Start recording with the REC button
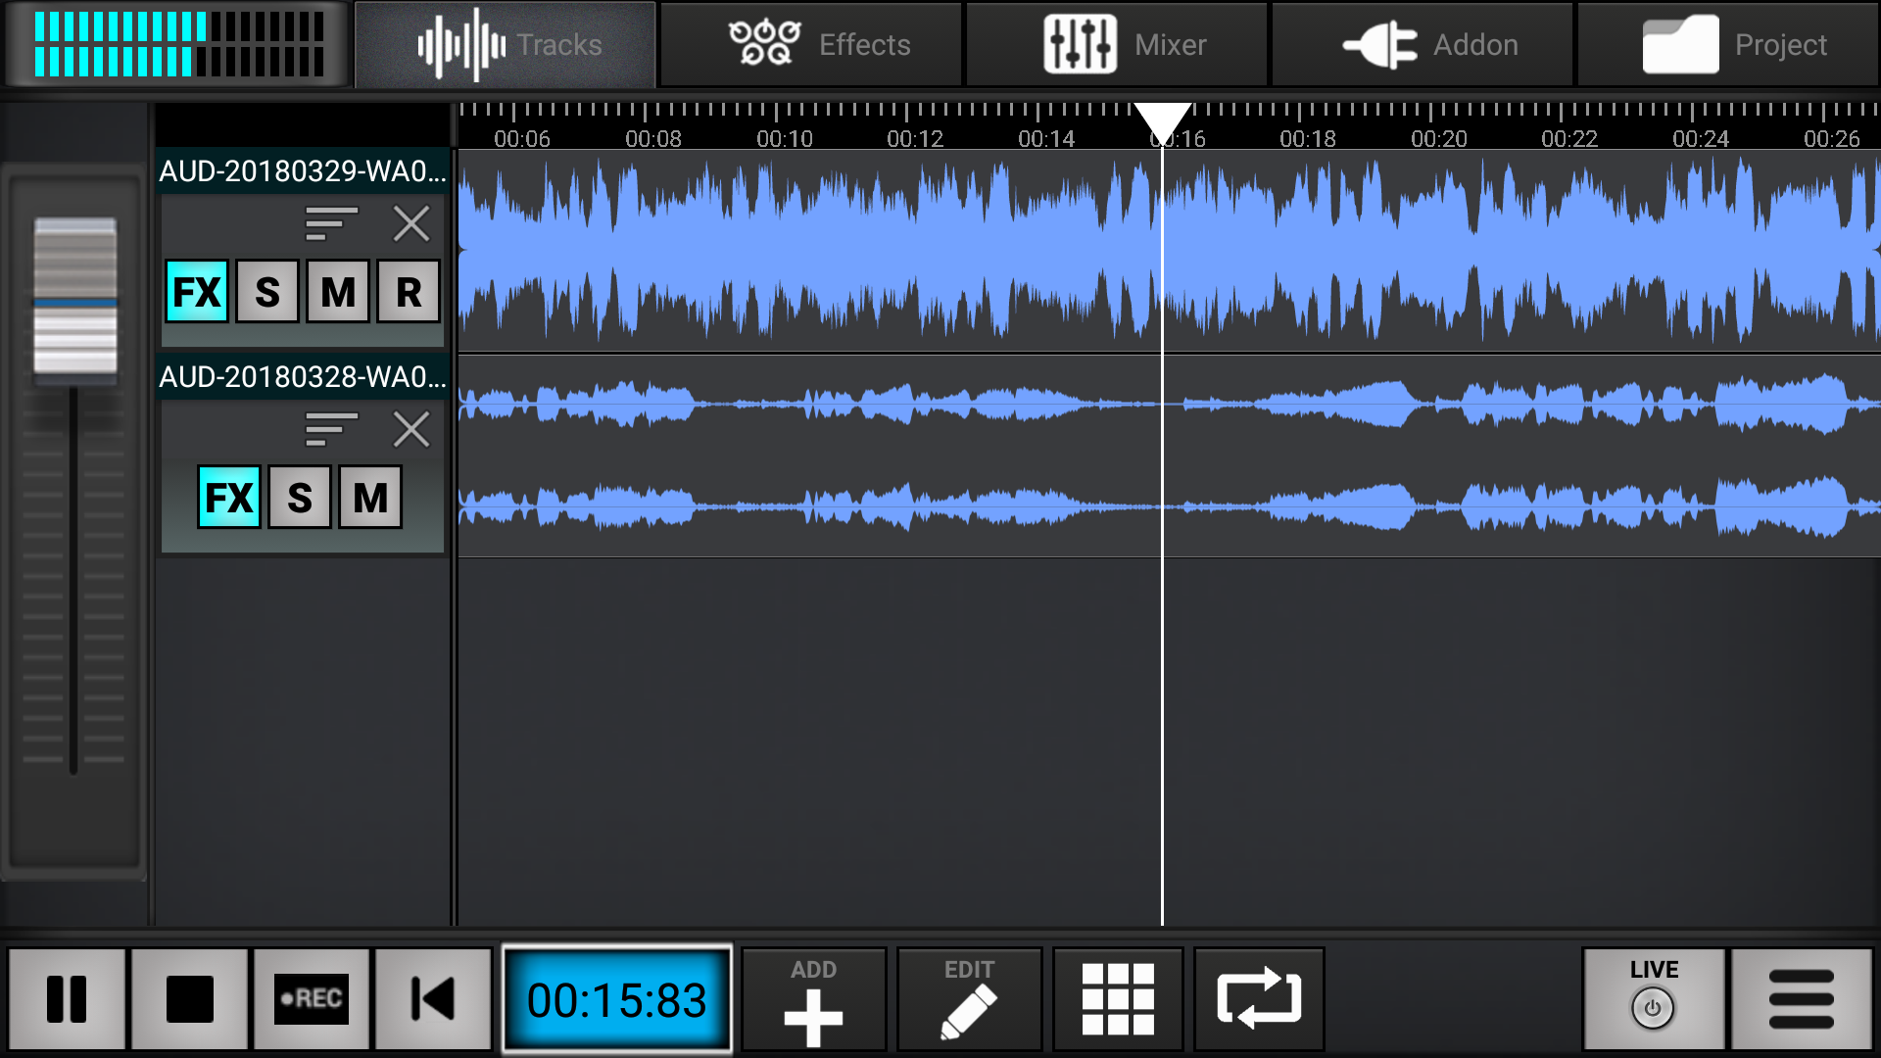1881x1058 pixels. click(x=312, y=999)
